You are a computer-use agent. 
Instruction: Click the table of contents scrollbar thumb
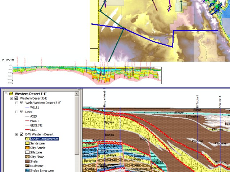(x=77, y=125)
